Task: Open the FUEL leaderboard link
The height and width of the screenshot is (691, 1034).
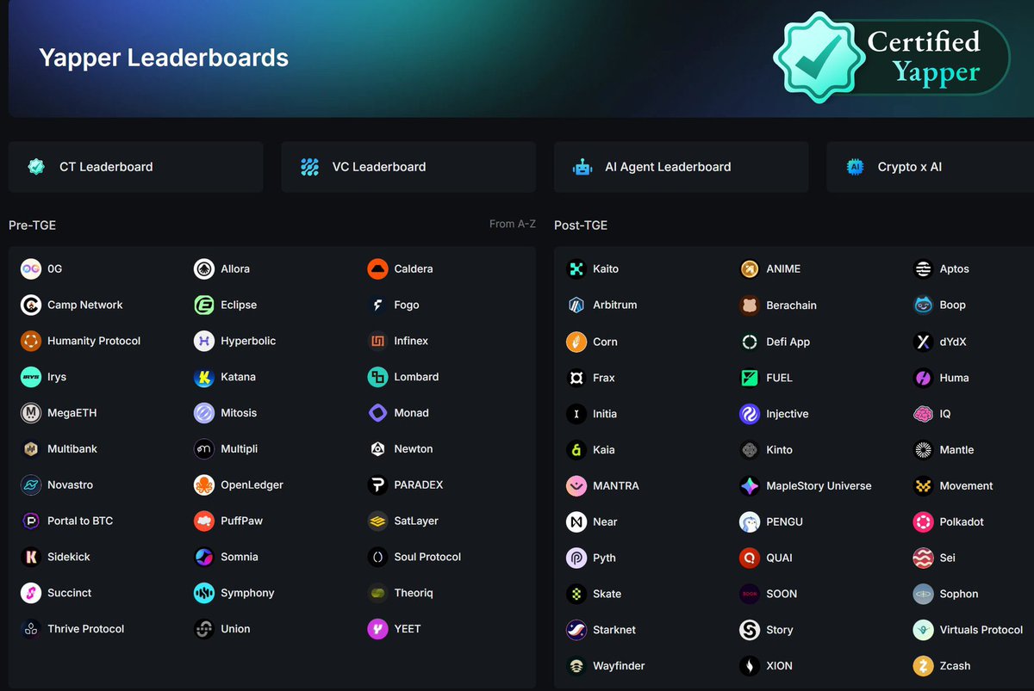Action: coord(766,378)
